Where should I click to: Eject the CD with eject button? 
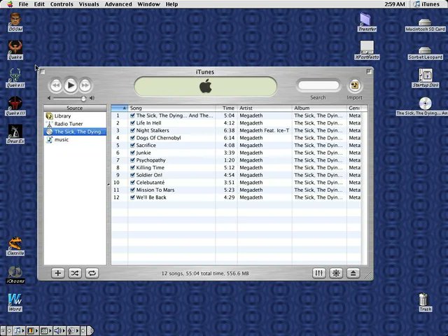tap(353, 273)
